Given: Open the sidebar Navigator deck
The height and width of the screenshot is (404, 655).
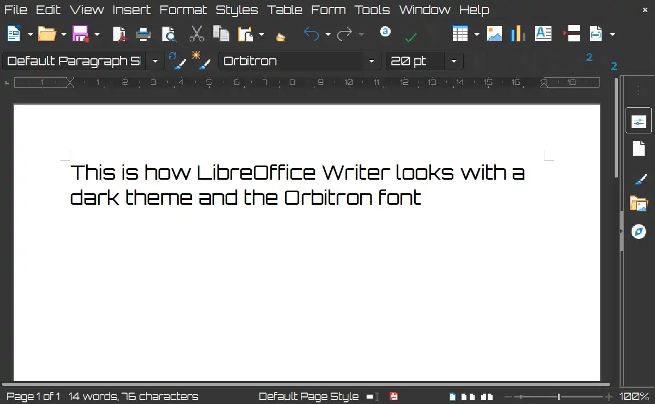Looking at the screenshot, I should [x=639, y=232].
